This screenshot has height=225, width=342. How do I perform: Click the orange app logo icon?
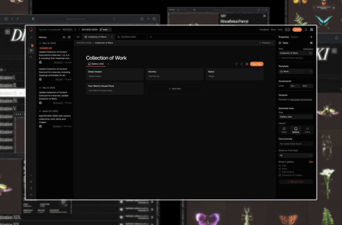31,30
